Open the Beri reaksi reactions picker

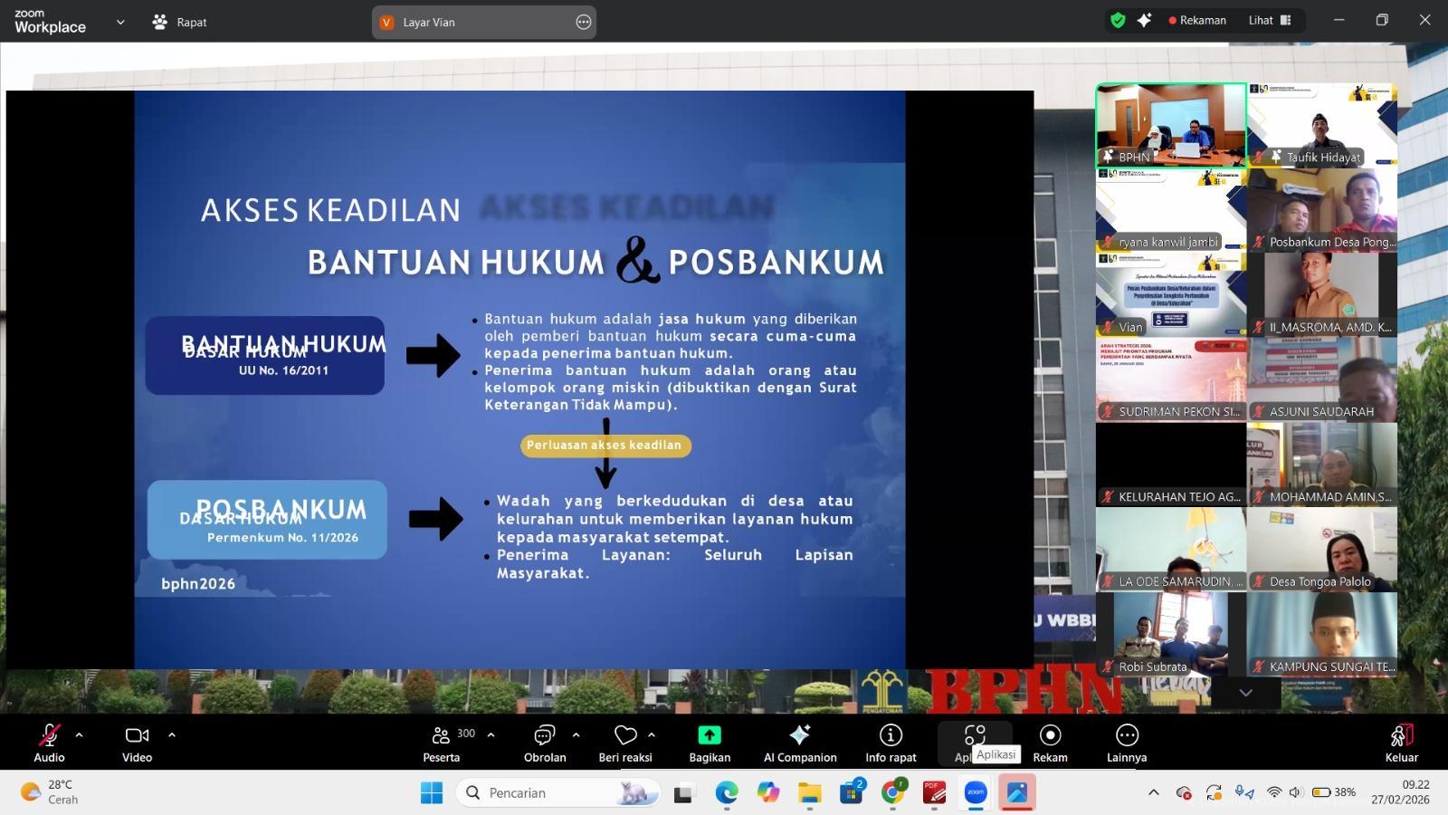624,743
